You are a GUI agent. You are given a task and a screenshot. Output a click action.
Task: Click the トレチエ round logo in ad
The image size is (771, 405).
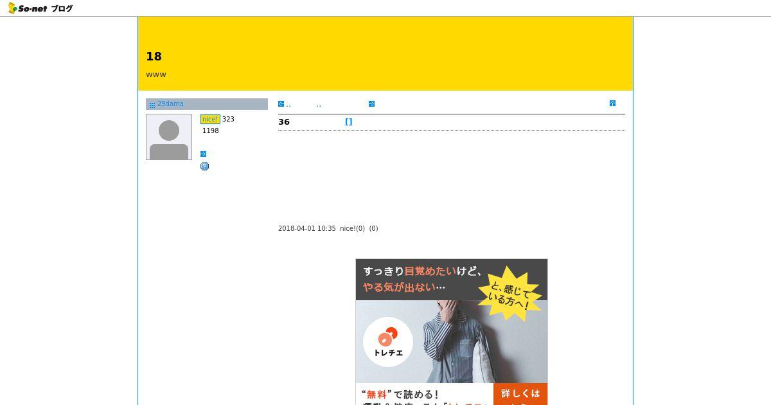point(388,342)
